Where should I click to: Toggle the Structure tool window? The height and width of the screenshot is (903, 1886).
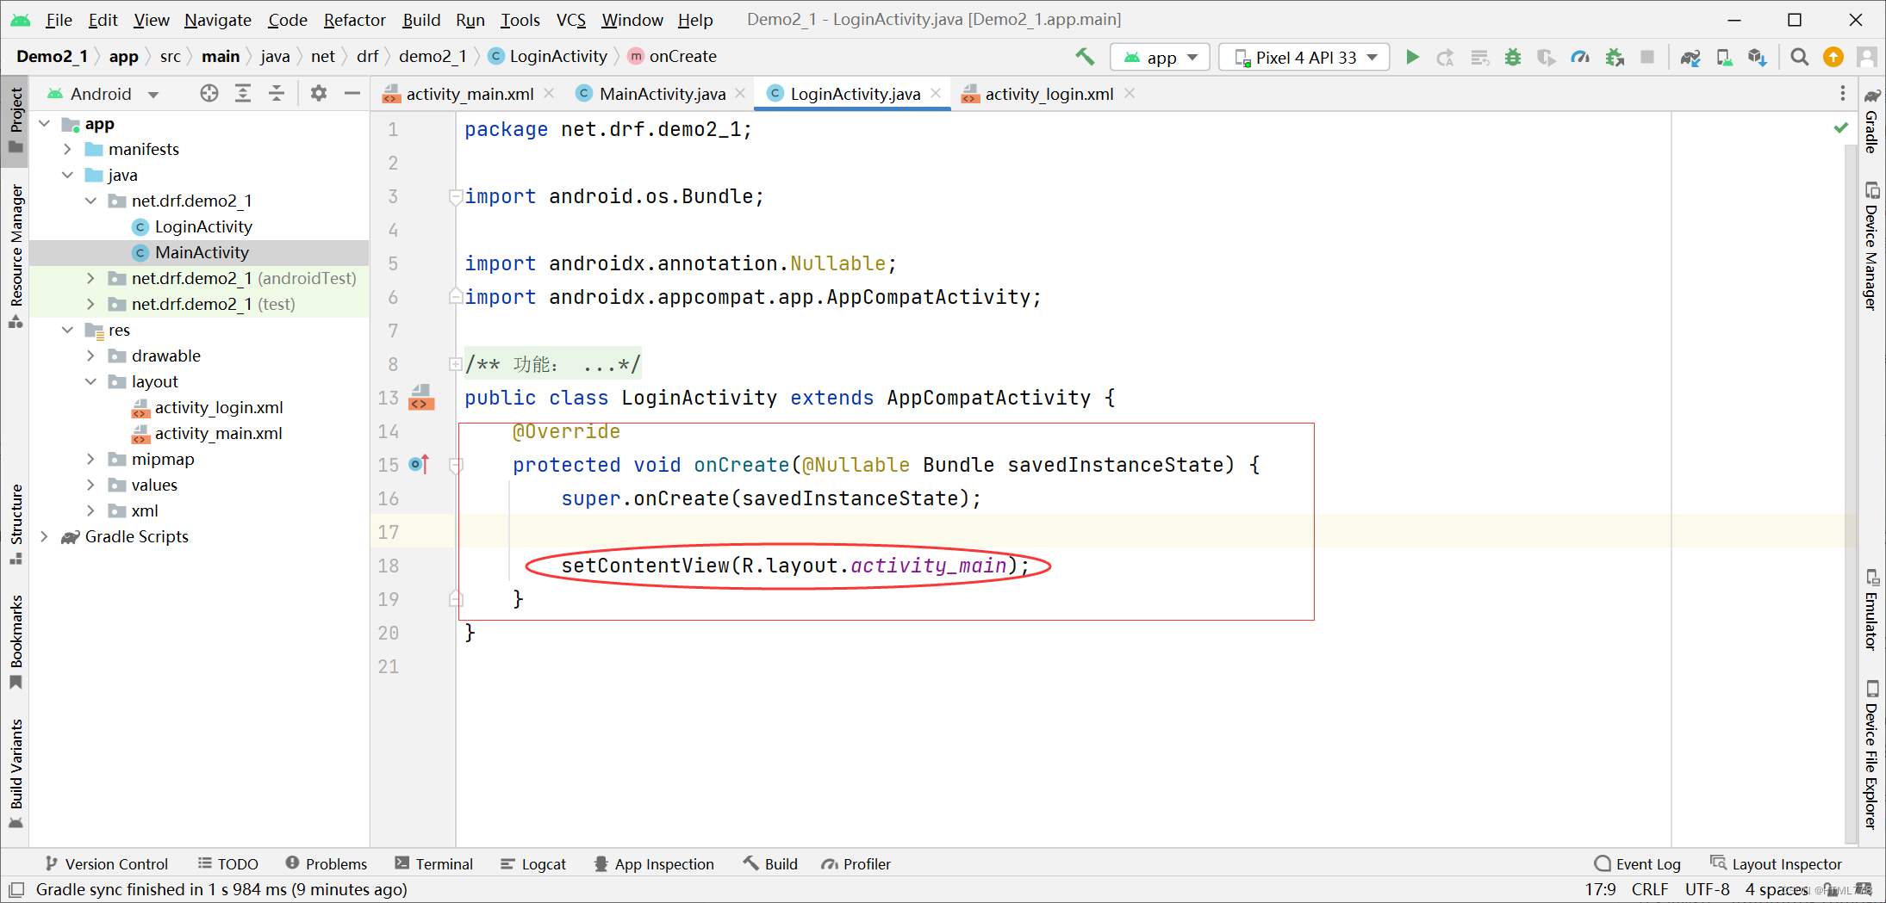click(16, 523)
